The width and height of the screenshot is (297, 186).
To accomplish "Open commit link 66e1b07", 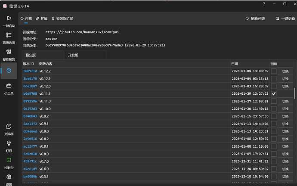I will (30, 86).
